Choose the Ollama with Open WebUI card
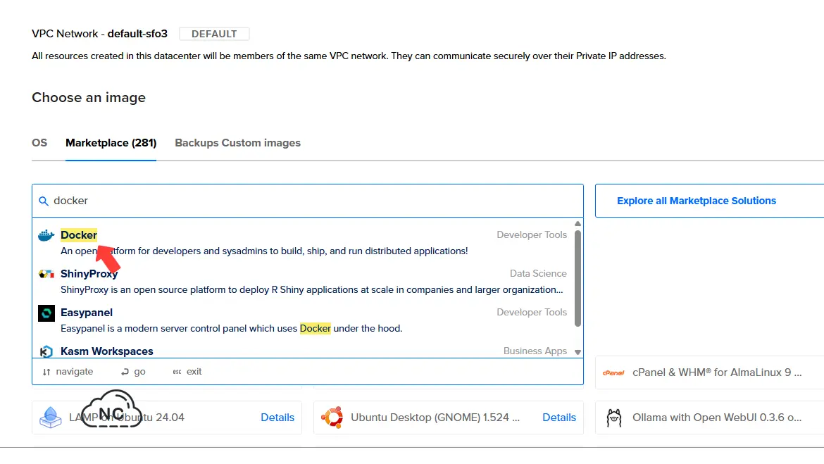 (x=709, y=418)
